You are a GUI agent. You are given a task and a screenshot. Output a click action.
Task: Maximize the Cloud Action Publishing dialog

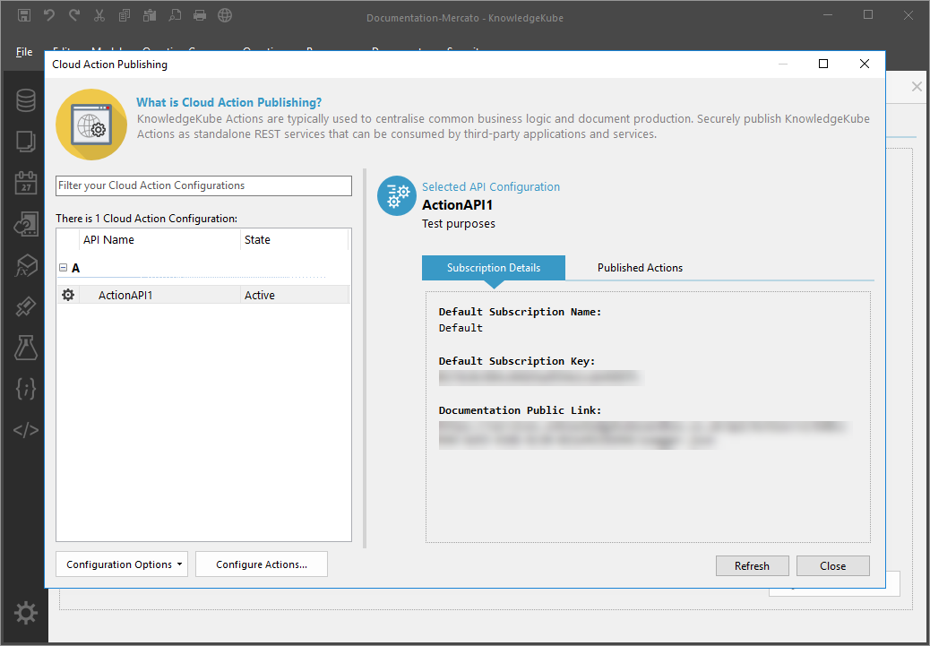pyautogui.click(x=823, y=65)
